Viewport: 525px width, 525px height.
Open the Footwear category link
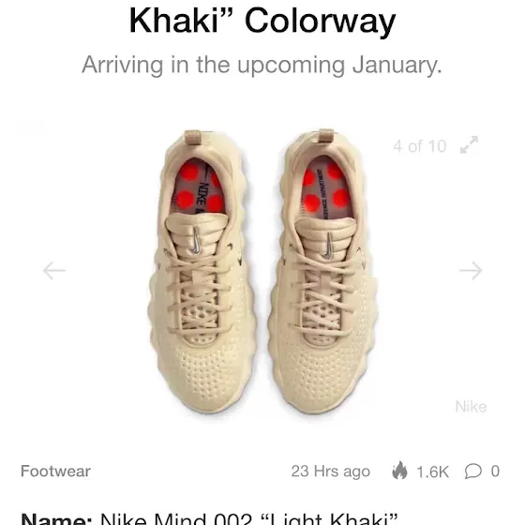click(55, 471)
